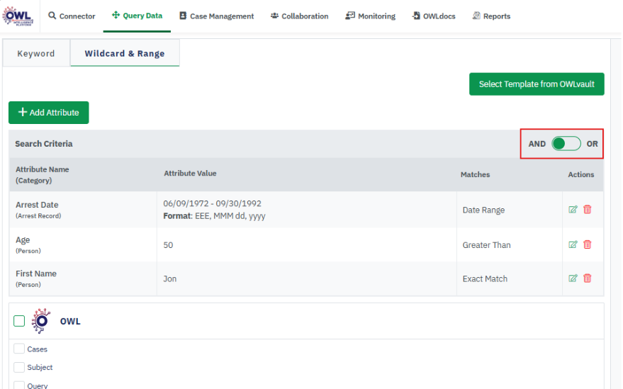Viewport: 623px width, 389px height.
Task: Click the Attribute Name column header
Action: (x=42, y=174)
